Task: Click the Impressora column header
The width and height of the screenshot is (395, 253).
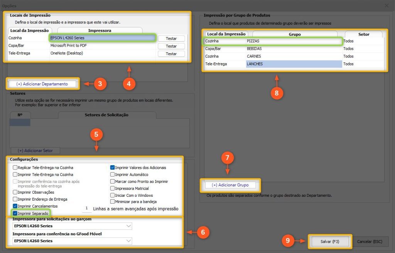Action: (x=100, y=30)
